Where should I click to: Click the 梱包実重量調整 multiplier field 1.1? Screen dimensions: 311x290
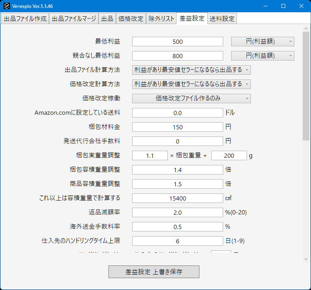coord(150,155)
